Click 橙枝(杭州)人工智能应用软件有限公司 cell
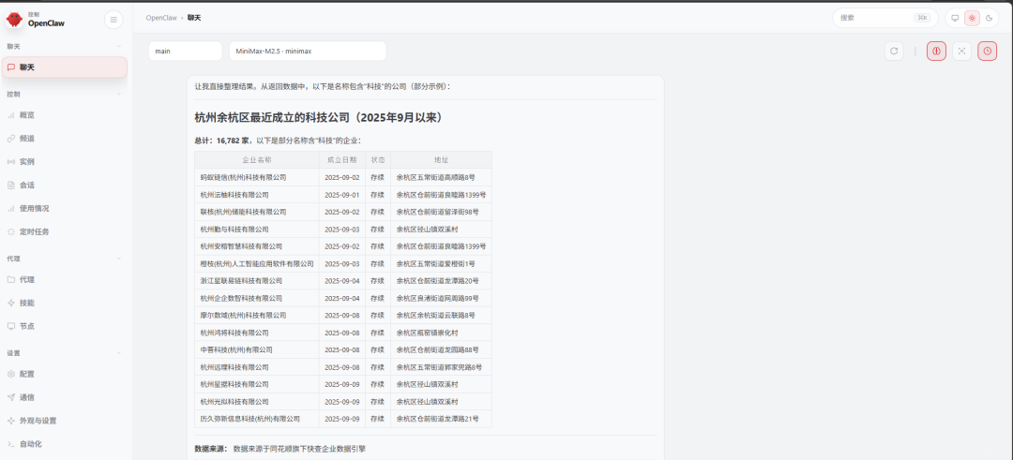 click(257, 264)
